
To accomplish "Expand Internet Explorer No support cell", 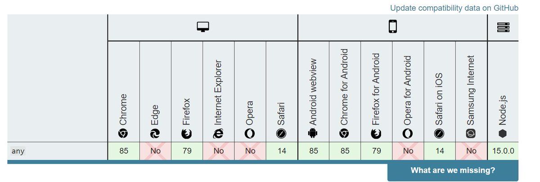I will (218, 151).
